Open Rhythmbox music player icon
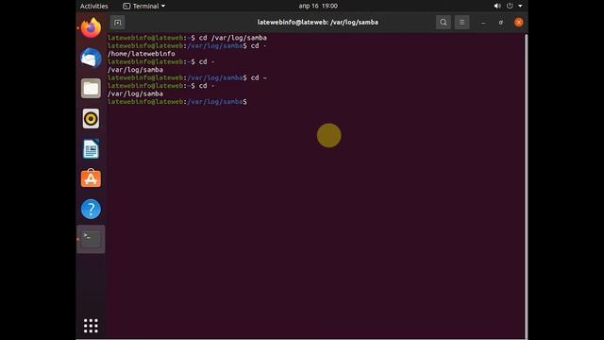Screen dimensions: 604x340 (91, 118)
